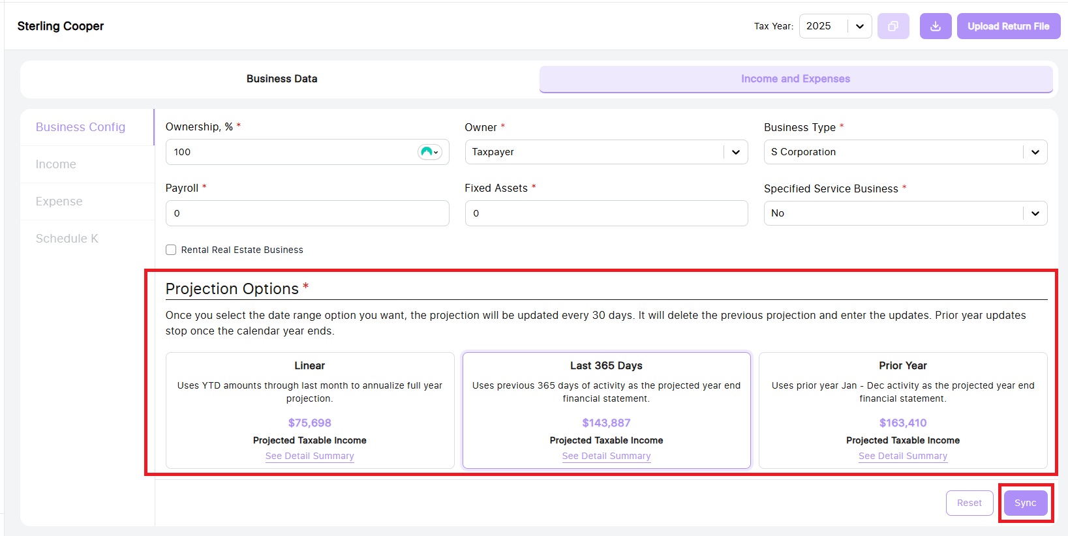Switch to the Income and Expenses tab
The image size is (1068, 536).
[x=795, y=79]
